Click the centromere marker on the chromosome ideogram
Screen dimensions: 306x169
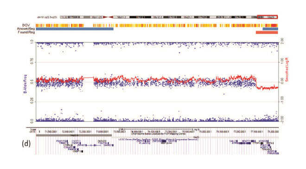click(108, 17)
